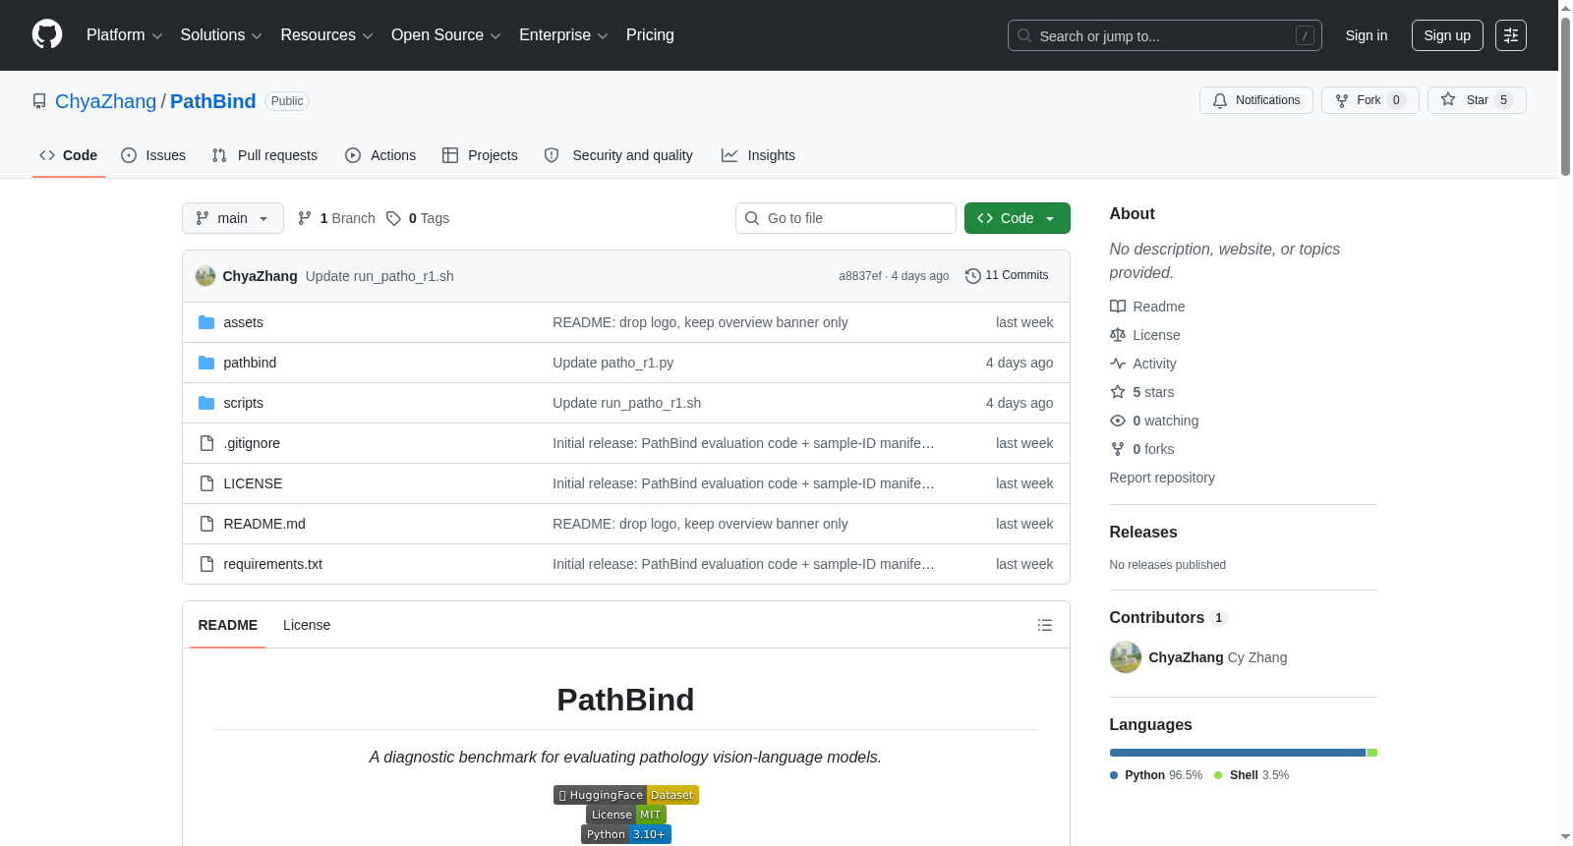Click the README.md file icon
The width and height of the screenshot is (1573, 846).
coord(206,524)
